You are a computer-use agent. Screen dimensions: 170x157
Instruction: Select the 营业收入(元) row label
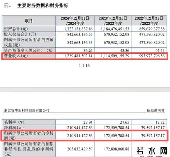coord(16,56)
